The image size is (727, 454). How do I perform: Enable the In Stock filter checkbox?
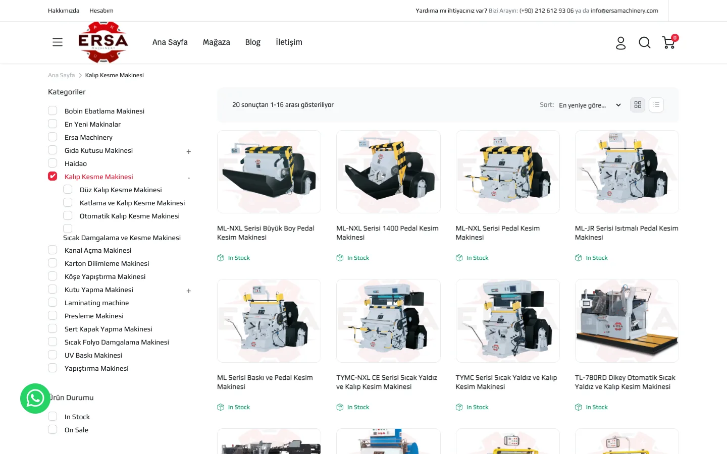pos(53,416)
